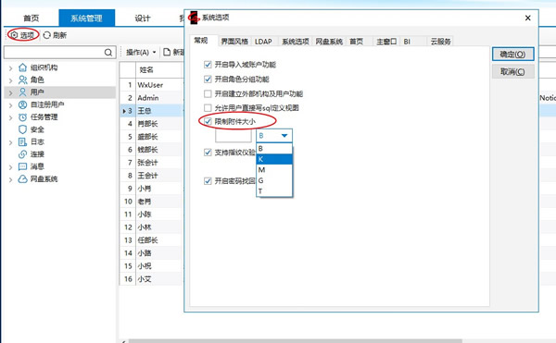This screenshot has width=556, height=343.
Task: Select B in the unit dropdown list
Action: [274, 149]
